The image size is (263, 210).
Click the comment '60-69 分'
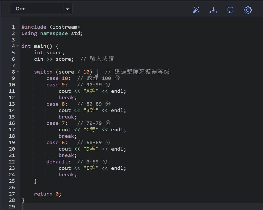(x=99, y=142)
